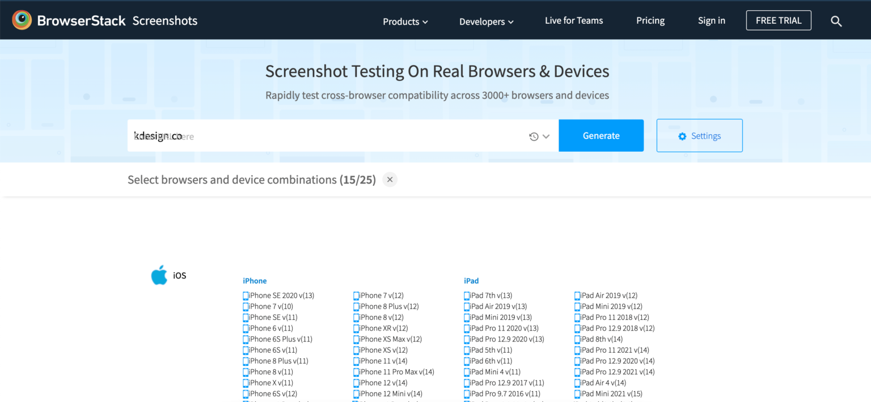Image resolution: width=871 pixels, height=402 pixels.
Task: Click the FREE TRIAL button
Action: click(778, 20)
